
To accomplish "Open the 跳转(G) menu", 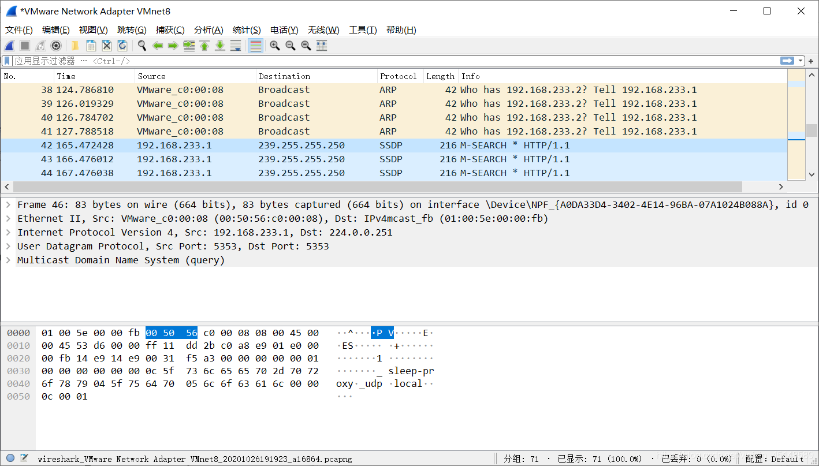I will coord(132,30).
